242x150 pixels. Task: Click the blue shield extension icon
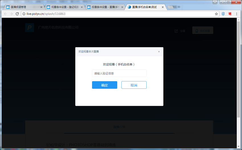coord(223,14)
